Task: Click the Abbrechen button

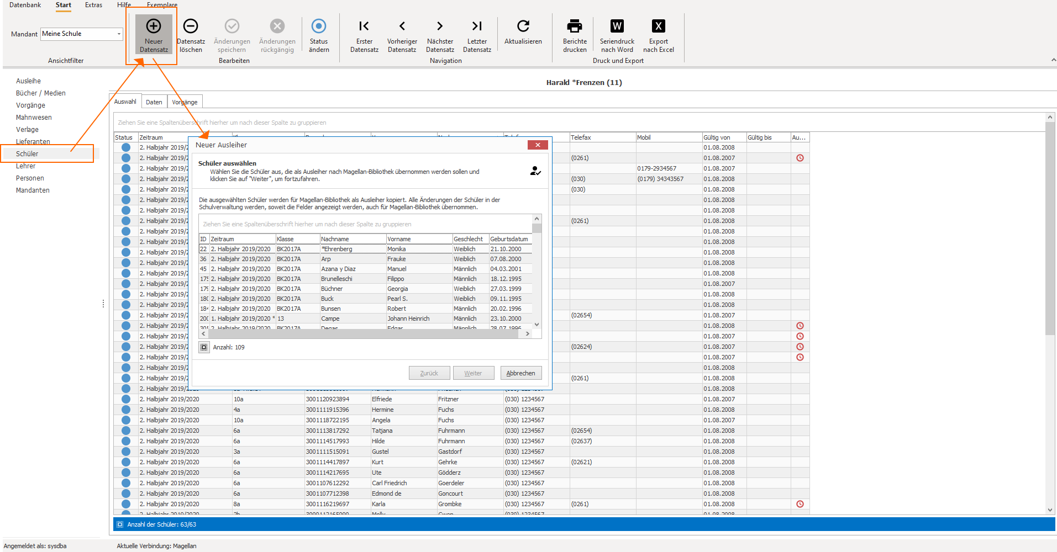Action: pyautogui.click(x=521, y=373)
